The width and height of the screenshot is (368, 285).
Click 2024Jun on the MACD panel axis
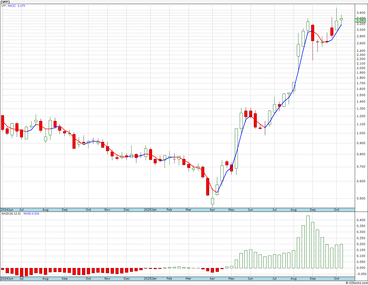tap(7, 279)
